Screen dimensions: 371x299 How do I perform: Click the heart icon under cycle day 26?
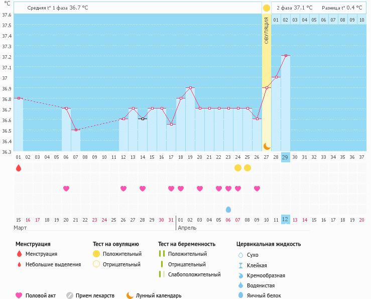(x=257, y=188)
